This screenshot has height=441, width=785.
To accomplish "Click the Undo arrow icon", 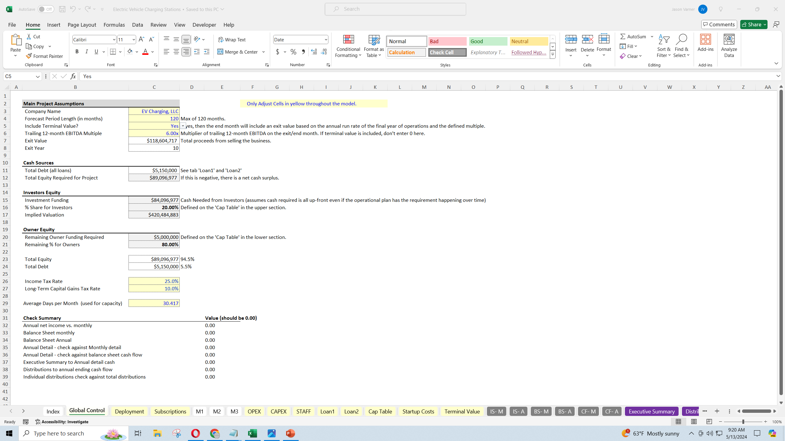I will [x=72, y=9].
